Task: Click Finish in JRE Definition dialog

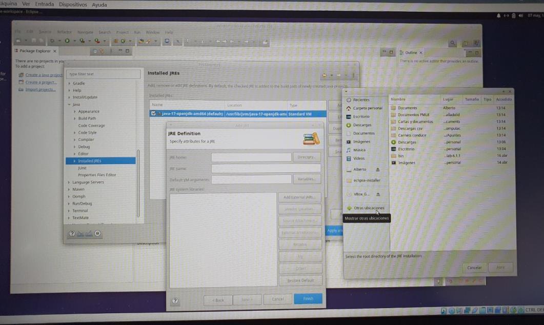Action: coord(308,299)
